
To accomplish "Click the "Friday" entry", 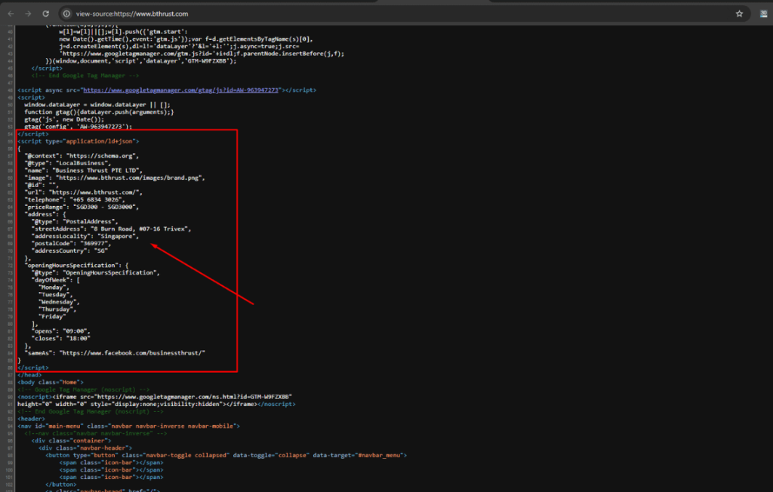I will (52, 316).
